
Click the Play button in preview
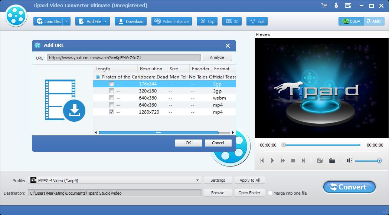(272, 161)
